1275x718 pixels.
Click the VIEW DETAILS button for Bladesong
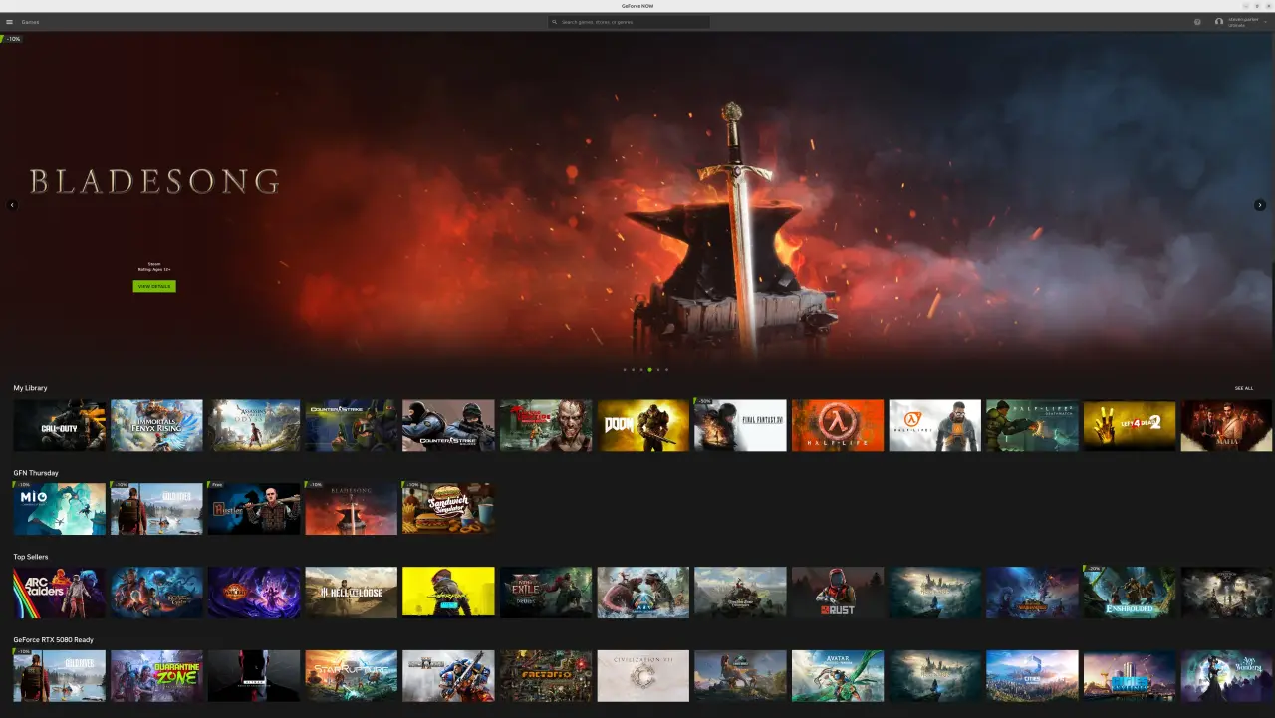[x=154, y=286]
